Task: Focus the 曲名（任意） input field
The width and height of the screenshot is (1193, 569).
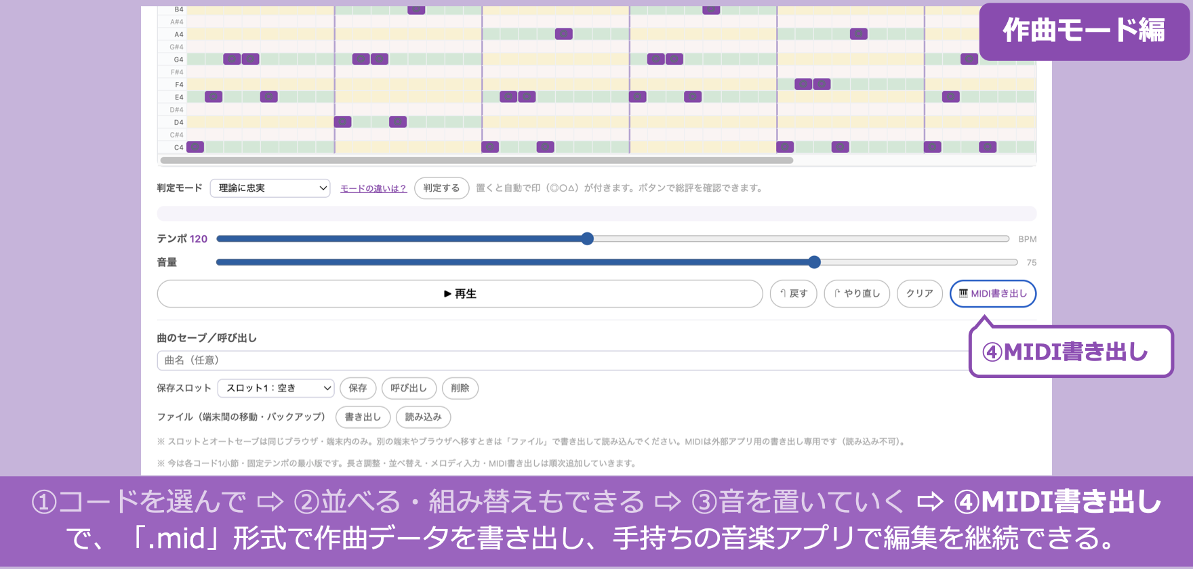Action: point(563,360)
